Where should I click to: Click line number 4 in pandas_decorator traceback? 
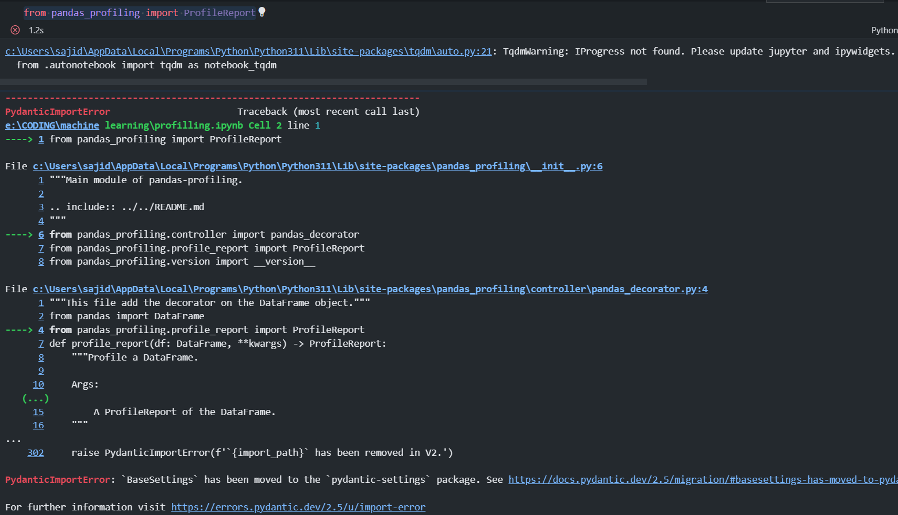[x=41, y=330]
